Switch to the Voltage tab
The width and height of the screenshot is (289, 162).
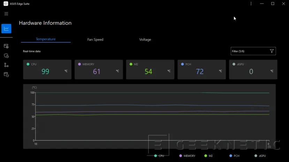pyautogui.click(x=145, y=40)
